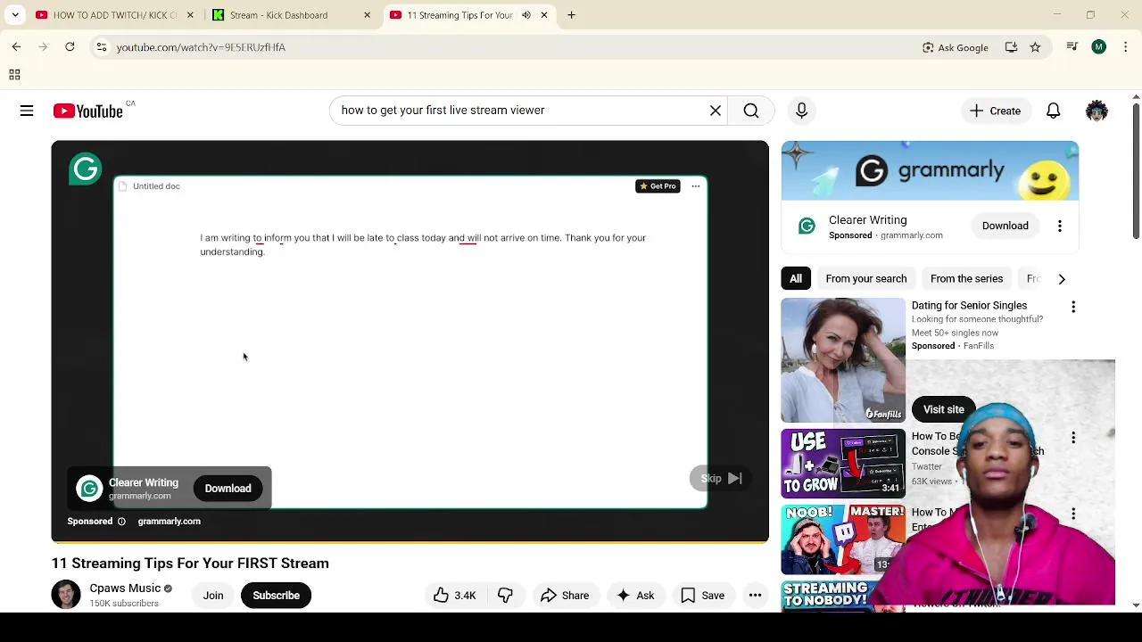
Task: Open the NOOB MASTER video thumbnail
Action: point(843,539)
